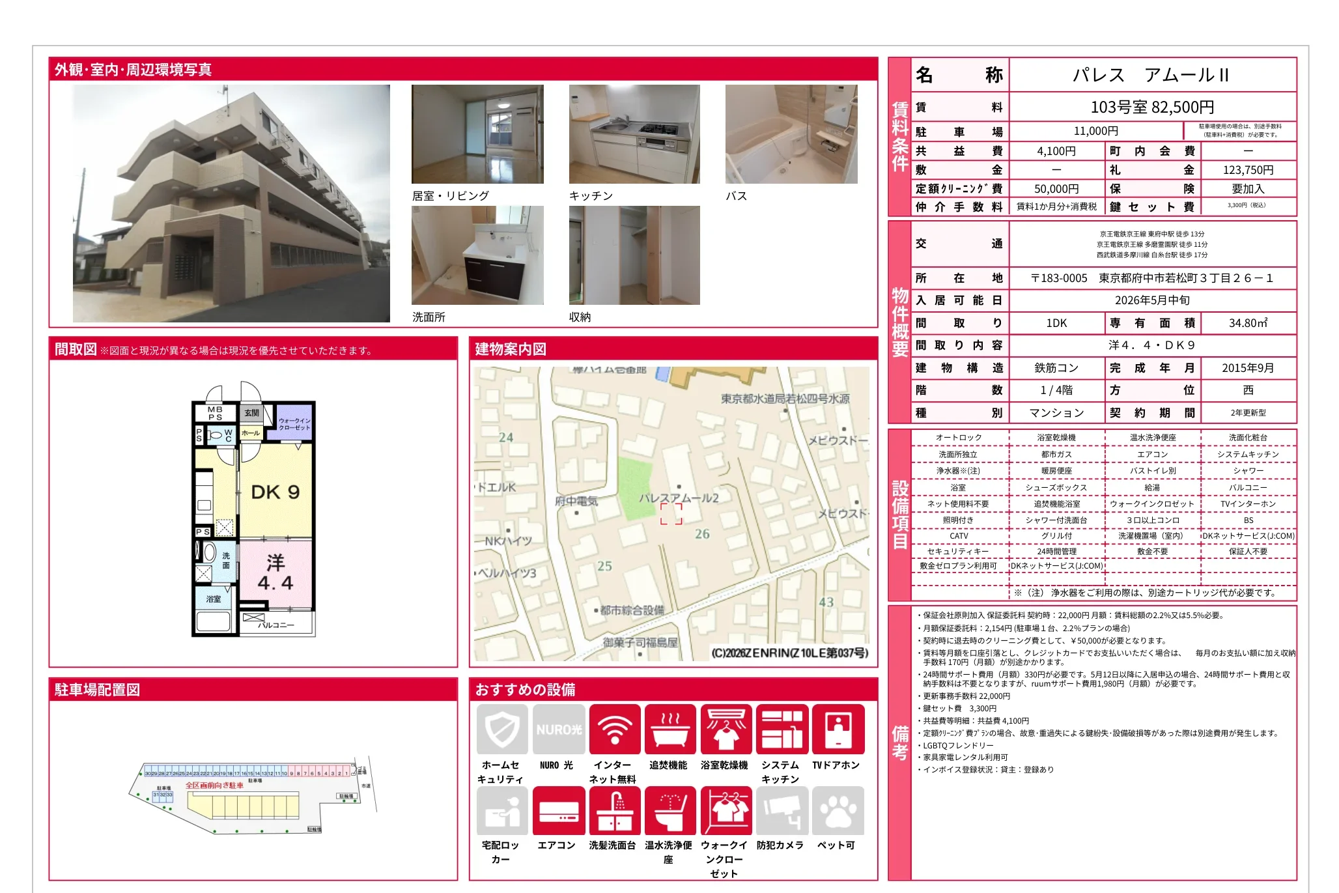This screenshot has height=893, width=1339.
Task: Click the TVドアホン icon
Action: [x=838, y=730]
